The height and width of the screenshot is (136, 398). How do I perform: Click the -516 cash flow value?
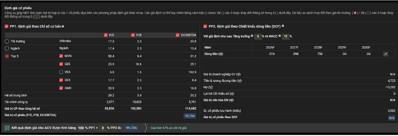coord(271,54)
